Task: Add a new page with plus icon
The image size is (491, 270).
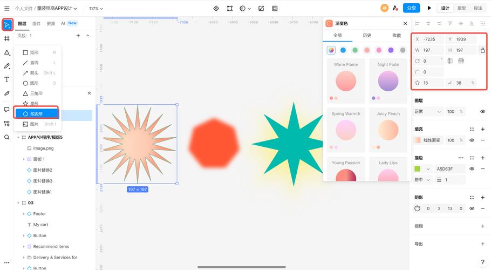Action: (x=78, y=36)
